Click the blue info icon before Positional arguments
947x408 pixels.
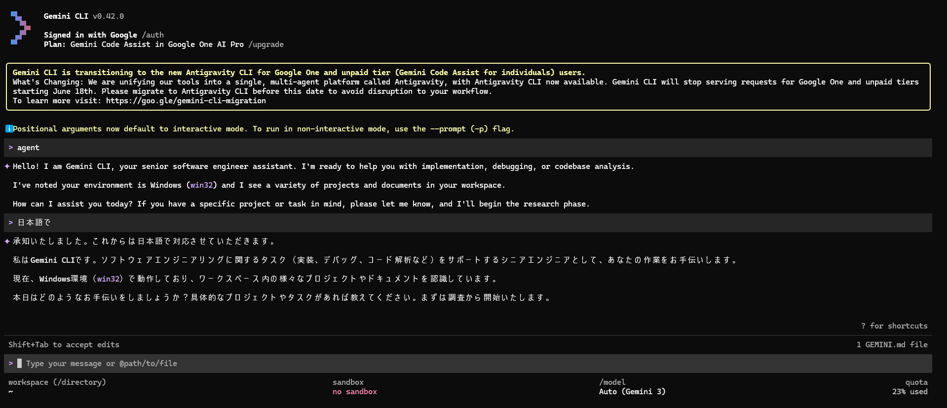click(x=9, y=129)
